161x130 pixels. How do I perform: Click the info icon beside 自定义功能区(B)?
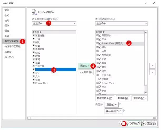click(x=114, y=19)
